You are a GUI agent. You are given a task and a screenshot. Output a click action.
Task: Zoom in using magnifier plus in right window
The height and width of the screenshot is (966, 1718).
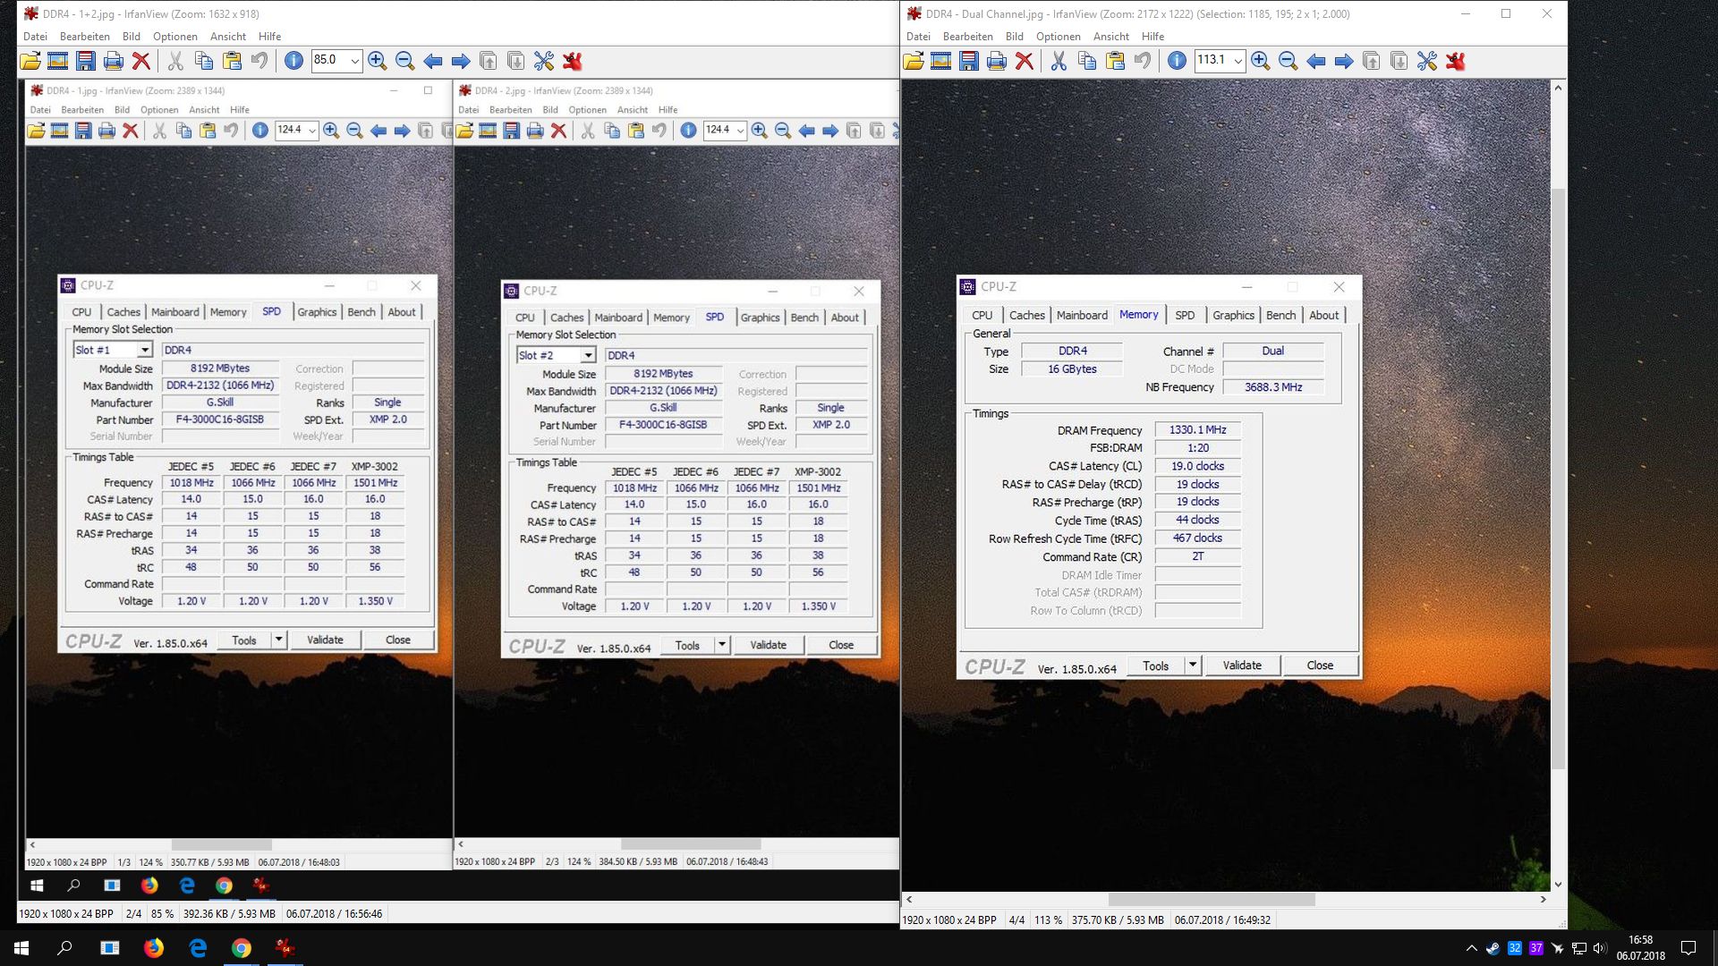coord(1260,61)
